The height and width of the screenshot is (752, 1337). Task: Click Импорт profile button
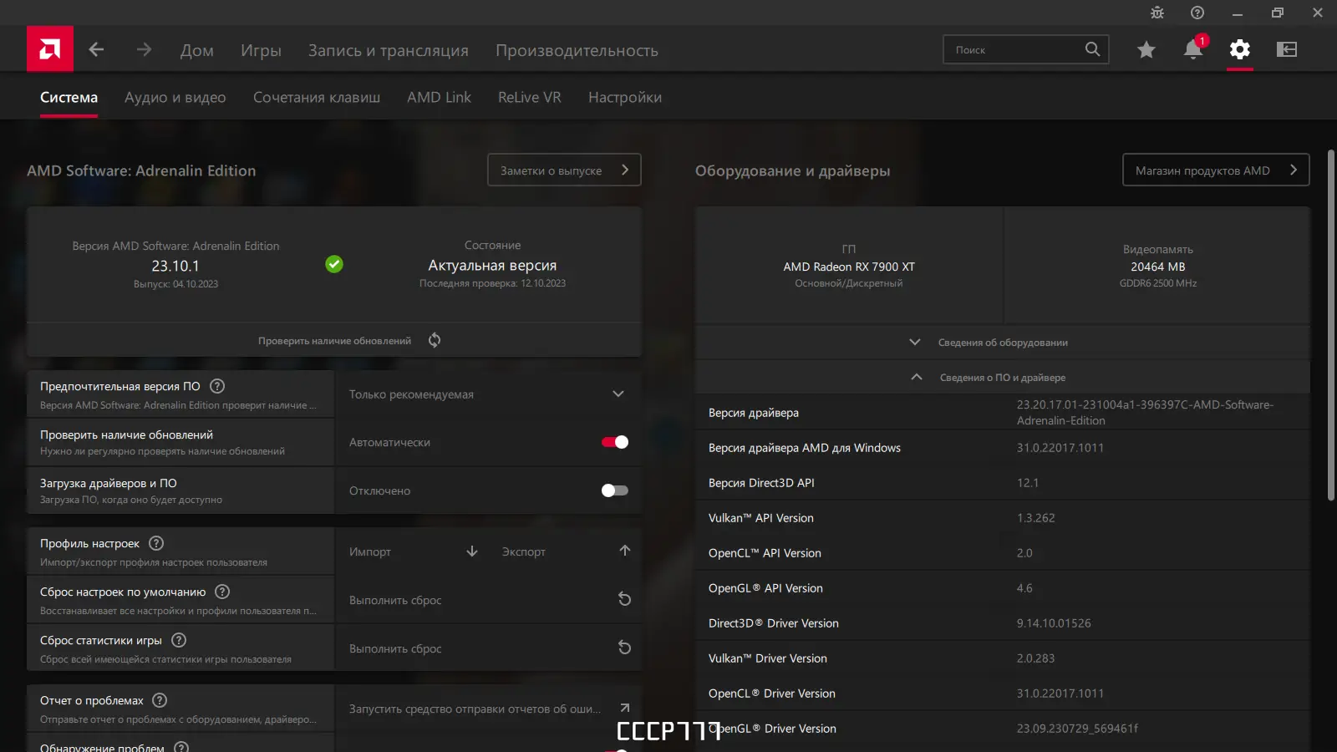click(x=412, y=551)
